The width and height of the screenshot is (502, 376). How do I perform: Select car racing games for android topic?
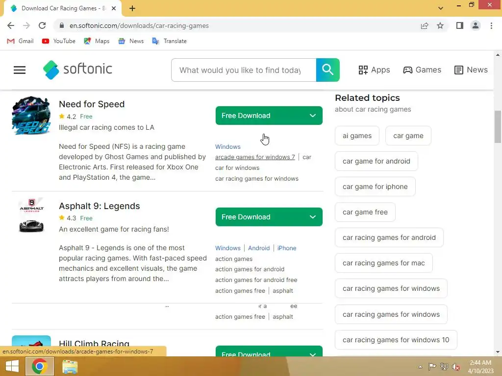[389, 237]
